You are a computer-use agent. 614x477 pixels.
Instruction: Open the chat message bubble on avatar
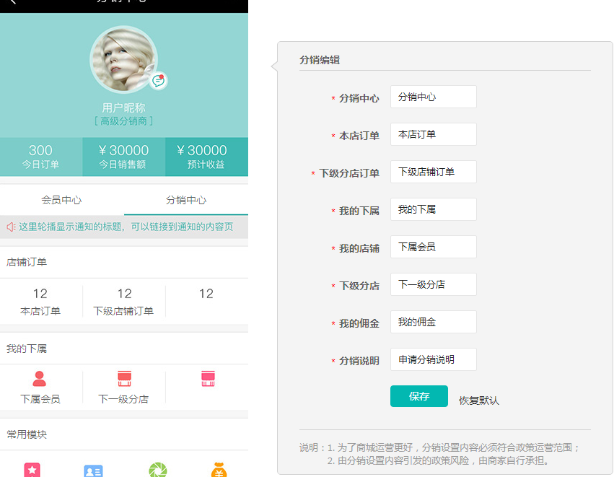point(158,80)
